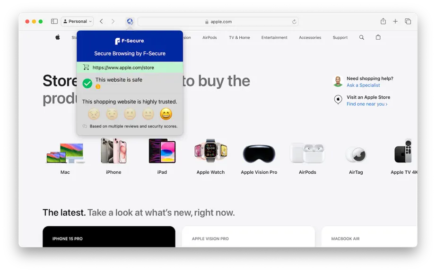Click "This website is safe" text
The width and height of the screenshot is (436, 272).
pyautogui.click(x=119, y=80)
